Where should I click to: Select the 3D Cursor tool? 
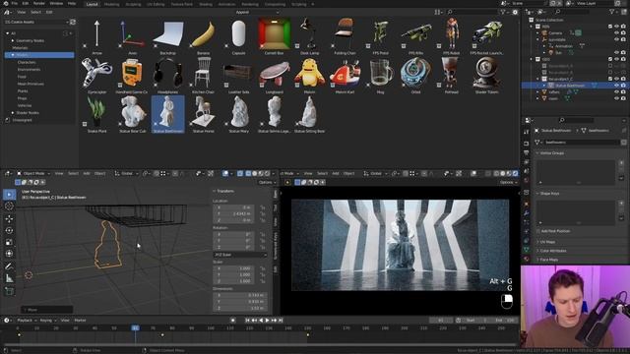[9, 206]
